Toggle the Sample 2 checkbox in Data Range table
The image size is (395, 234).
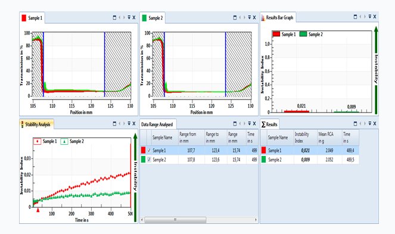tap(149, 160)
